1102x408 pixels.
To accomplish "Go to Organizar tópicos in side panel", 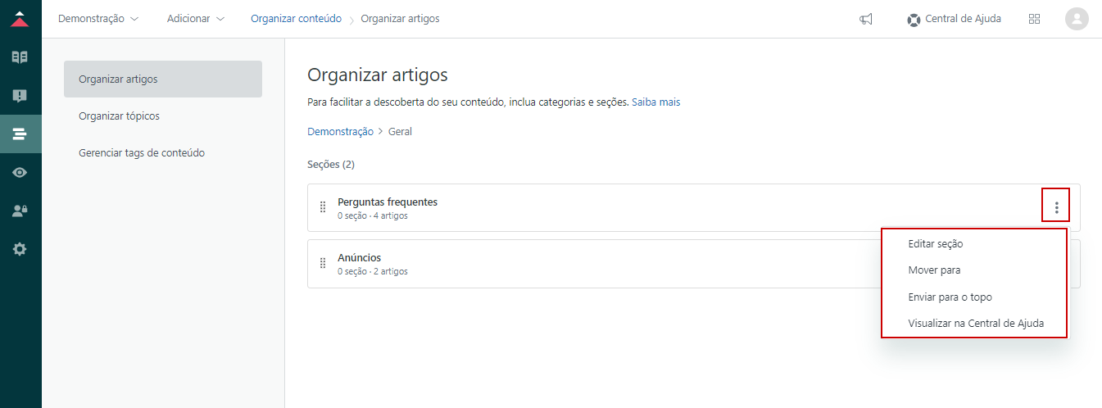I will 120,116.
